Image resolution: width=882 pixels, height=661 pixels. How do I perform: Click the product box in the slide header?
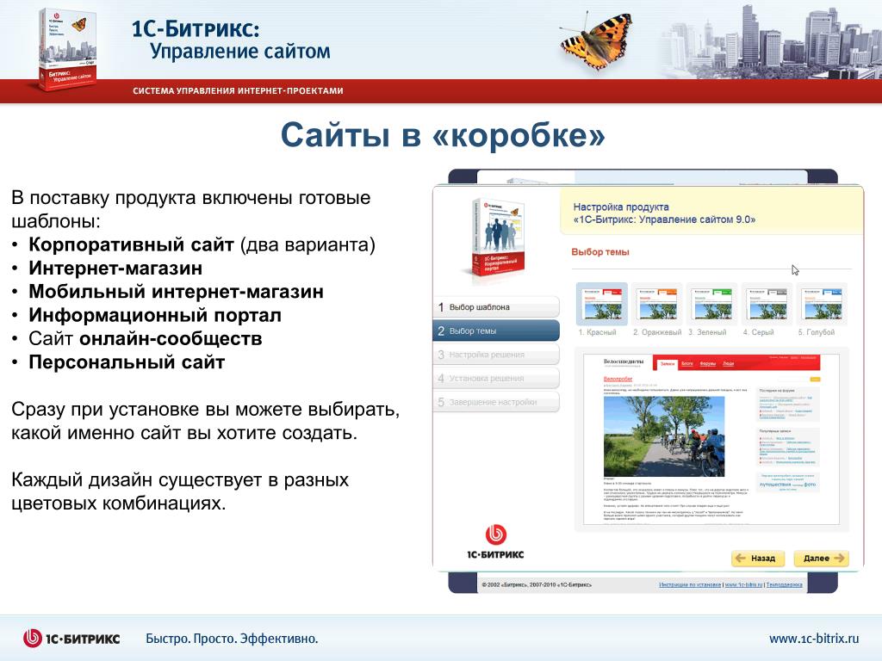point(67,49)
